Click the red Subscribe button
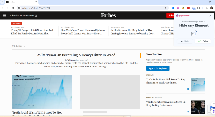The image size is (215, 117). pos(170,15)
